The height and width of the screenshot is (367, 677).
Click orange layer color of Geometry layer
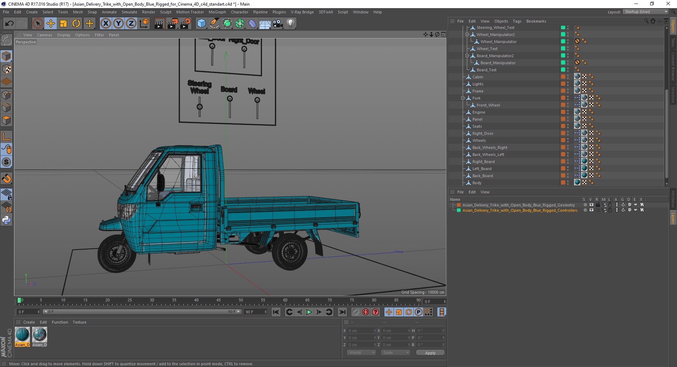(459, 205)
